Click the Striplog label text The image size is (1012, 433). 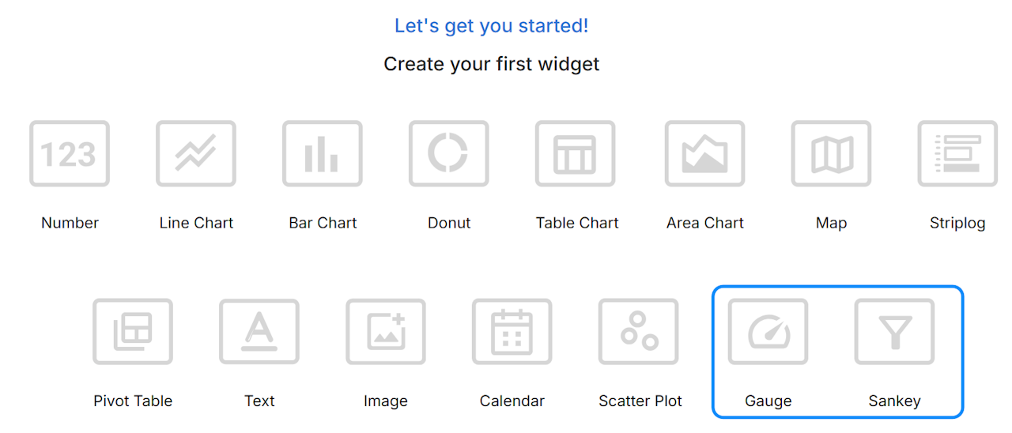click(x=957, y=224)
